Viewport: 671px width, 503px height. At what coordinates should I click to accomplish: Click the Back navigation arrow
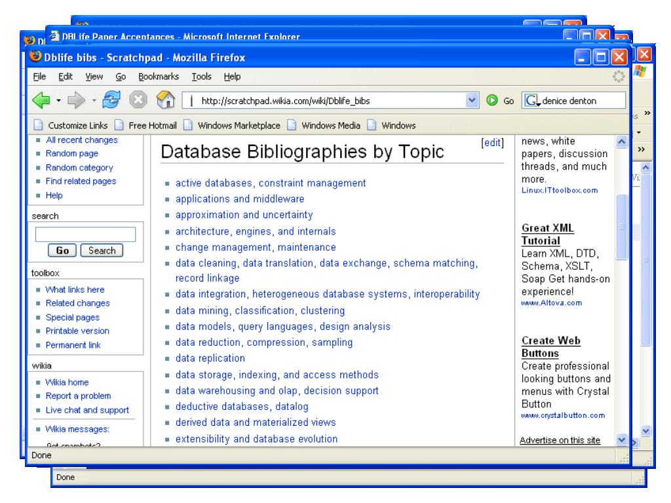pyautogui.click(x=41, y=102)
